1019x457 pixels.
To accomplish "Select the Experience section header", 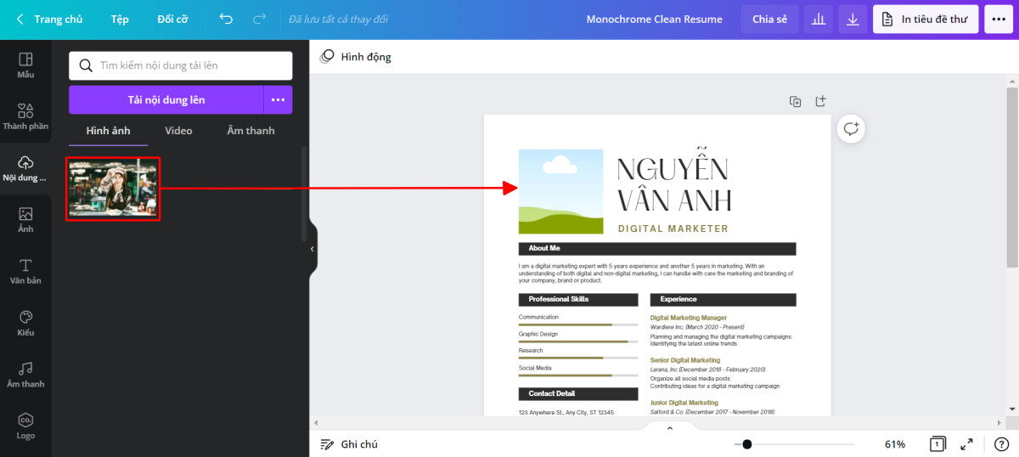I will tap(723, 300).
